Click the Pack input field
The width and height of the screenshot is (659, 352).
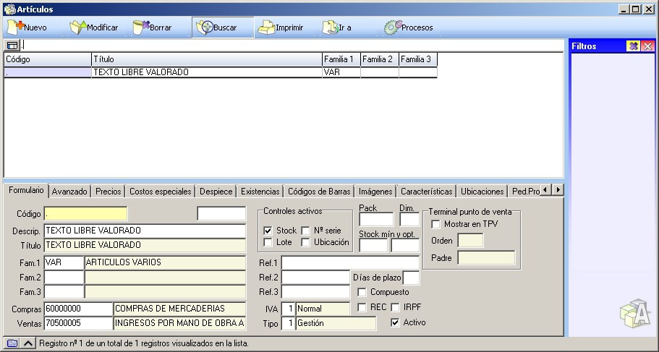point(376,219)
